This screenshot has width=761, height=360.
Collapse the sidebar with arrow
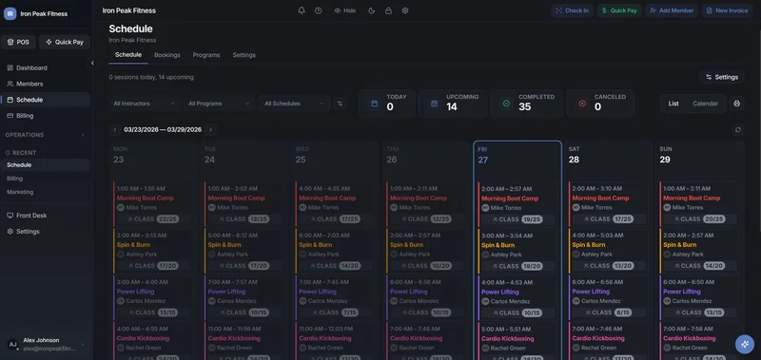click(92, 63)
